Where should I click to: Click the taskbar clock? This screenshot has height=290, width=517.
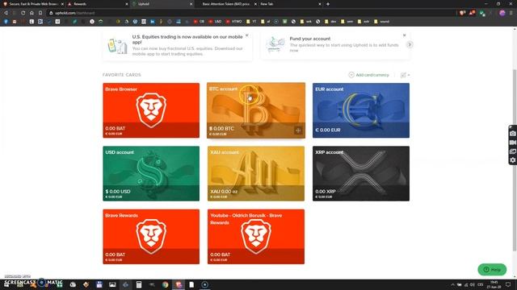[x=494, y=284]
